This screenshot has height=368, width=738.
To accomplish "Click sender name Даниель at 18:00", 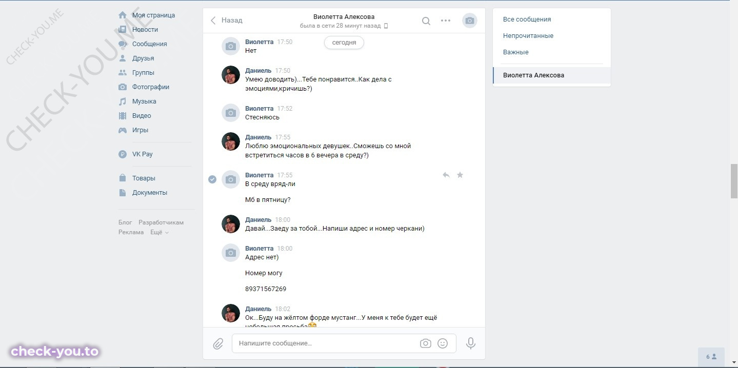I will (258, 220).
